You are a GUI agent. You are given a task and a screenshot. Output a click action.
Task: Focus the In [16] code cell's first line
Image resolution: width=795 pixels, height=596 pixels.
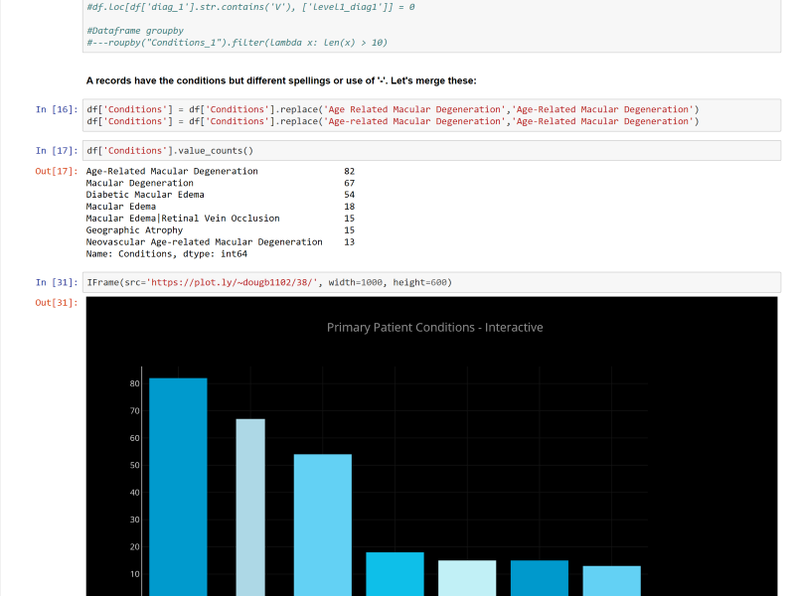coord(393,109)
